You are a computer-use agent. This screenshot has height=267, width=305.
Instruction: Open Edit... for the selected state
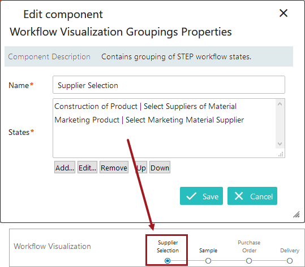click(87, 167)
